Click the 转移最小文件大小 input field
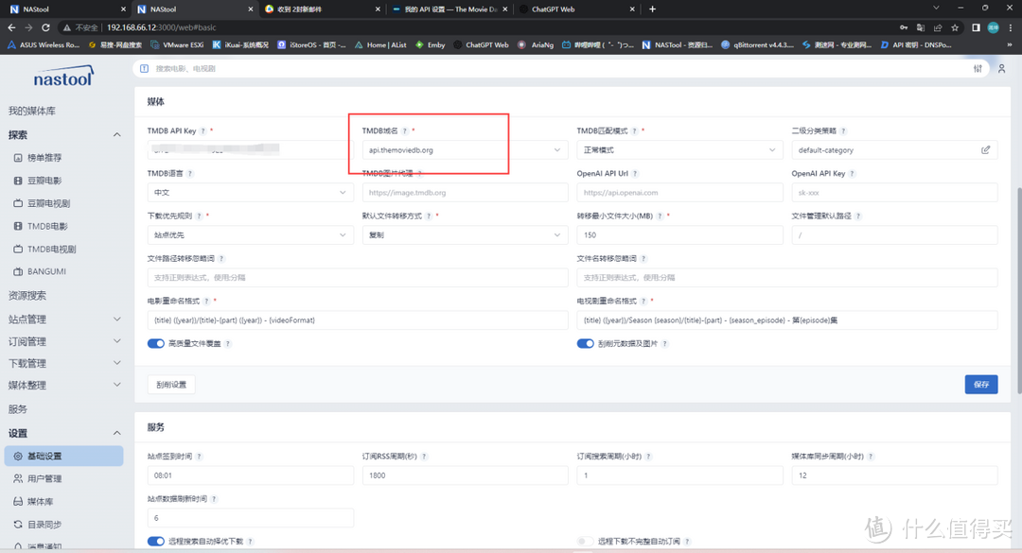 [679, 235]
